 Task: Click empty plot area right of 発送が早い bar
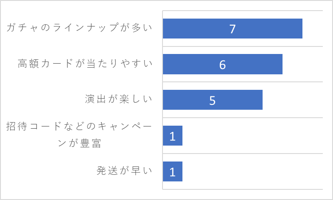[253, 171]
